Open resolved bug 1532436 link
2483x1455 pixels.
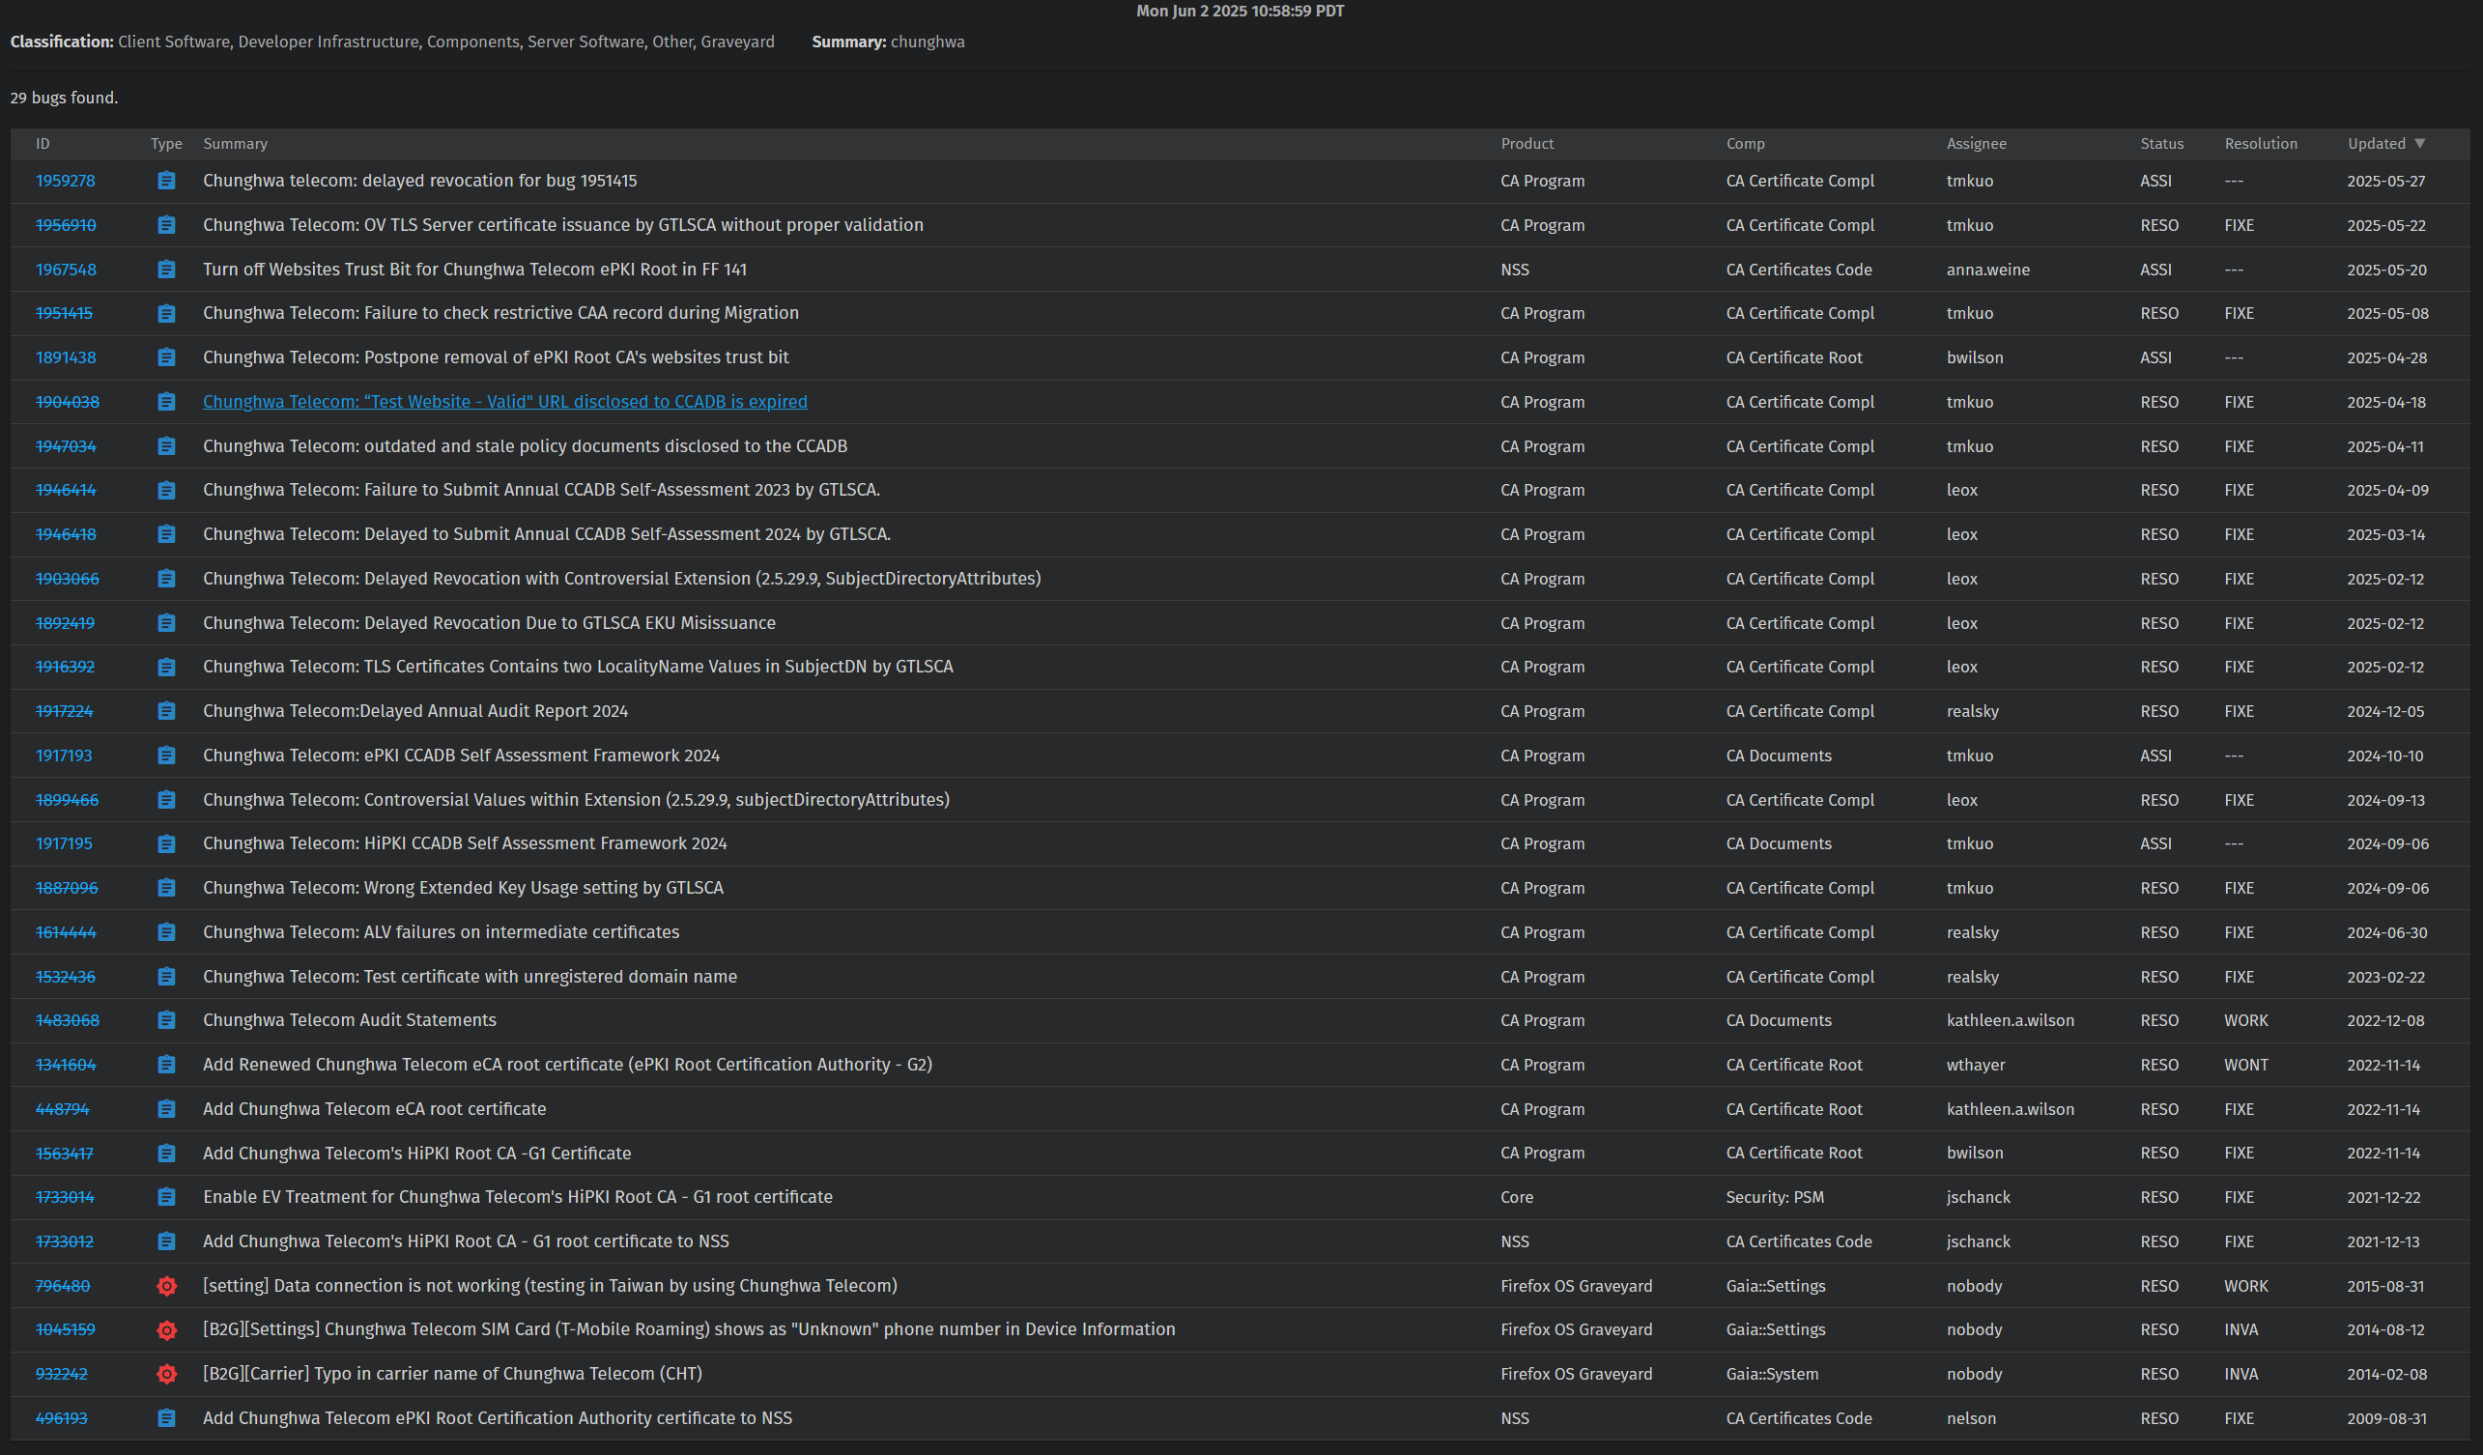tap(65, 976)
